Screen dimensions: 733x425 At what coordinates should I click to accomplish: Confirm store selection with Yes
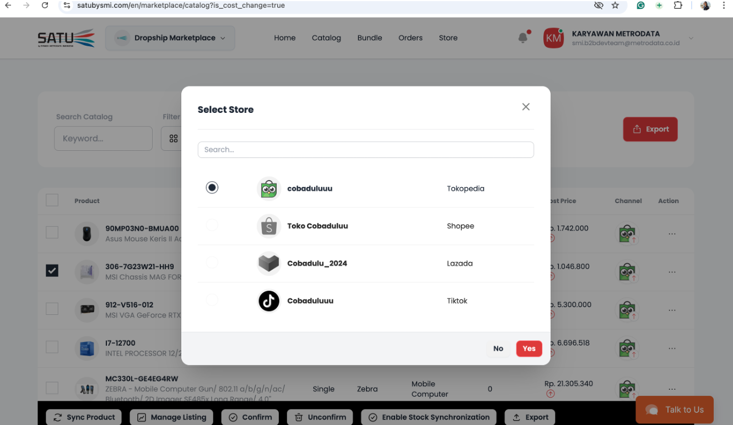pyautogui.click(x=529, y=348)
